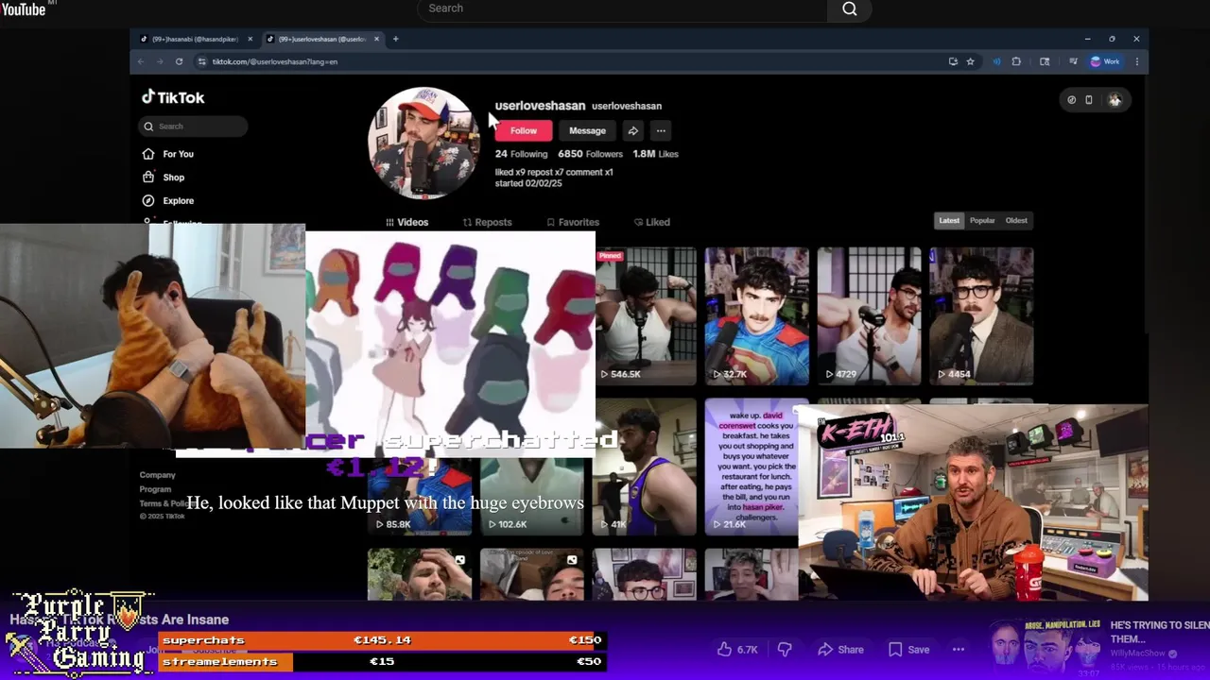Open the video with 41K views
The height and width of the screenshot is (680, 1210).
coord(645,467)
